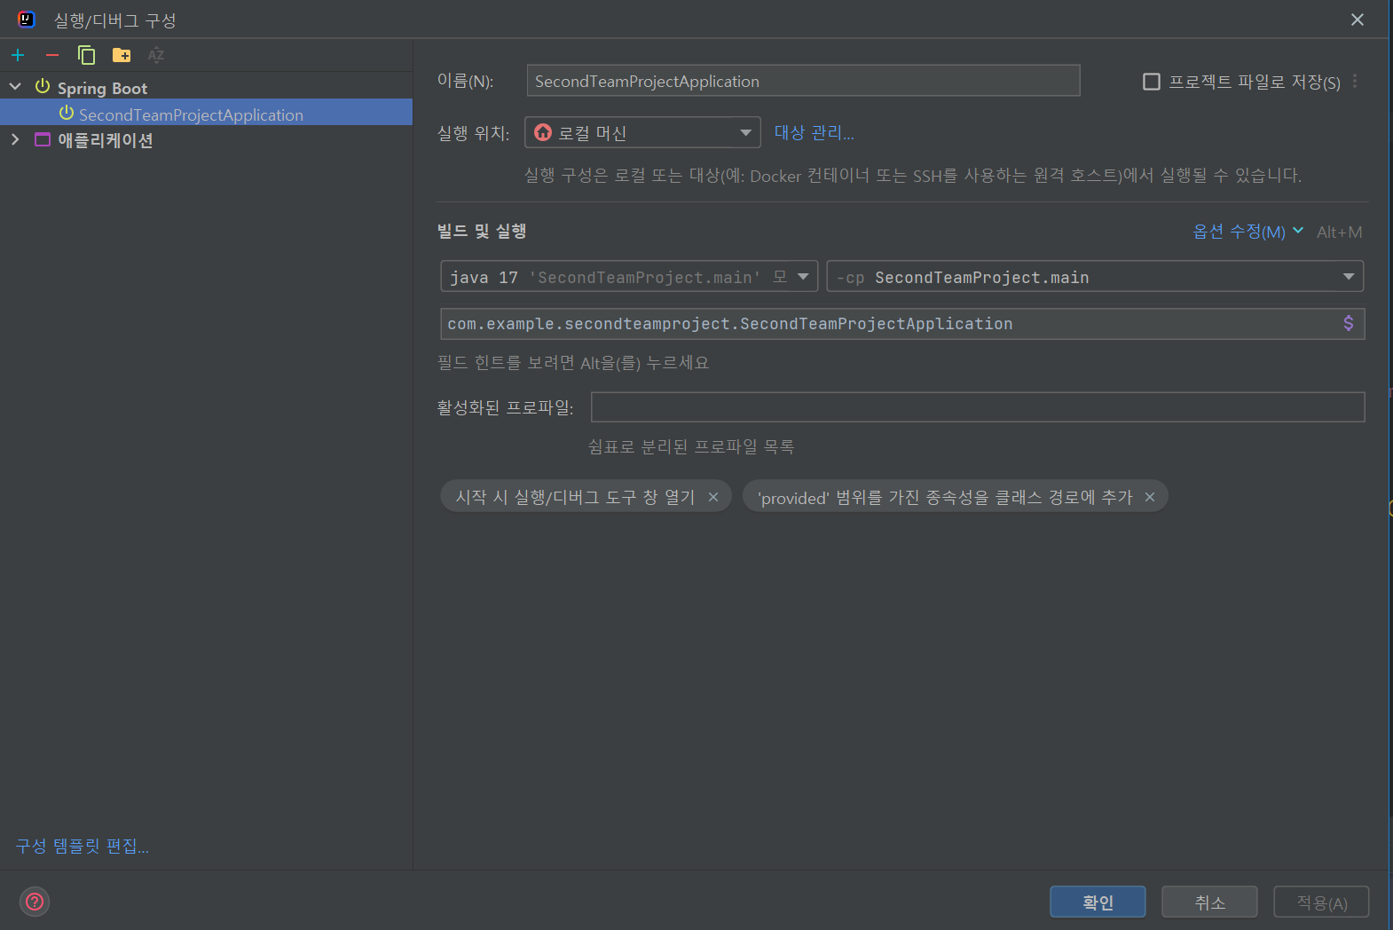Screen dimensions: 1393x930
Task: Click the 로컬 머신 home icon
Action: [x=543, y=132]
